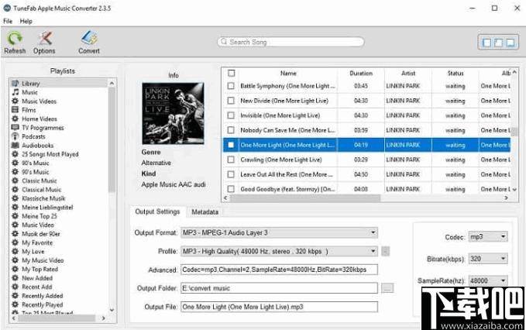Open the TV Programmes playlist

(x=43, y=128)
